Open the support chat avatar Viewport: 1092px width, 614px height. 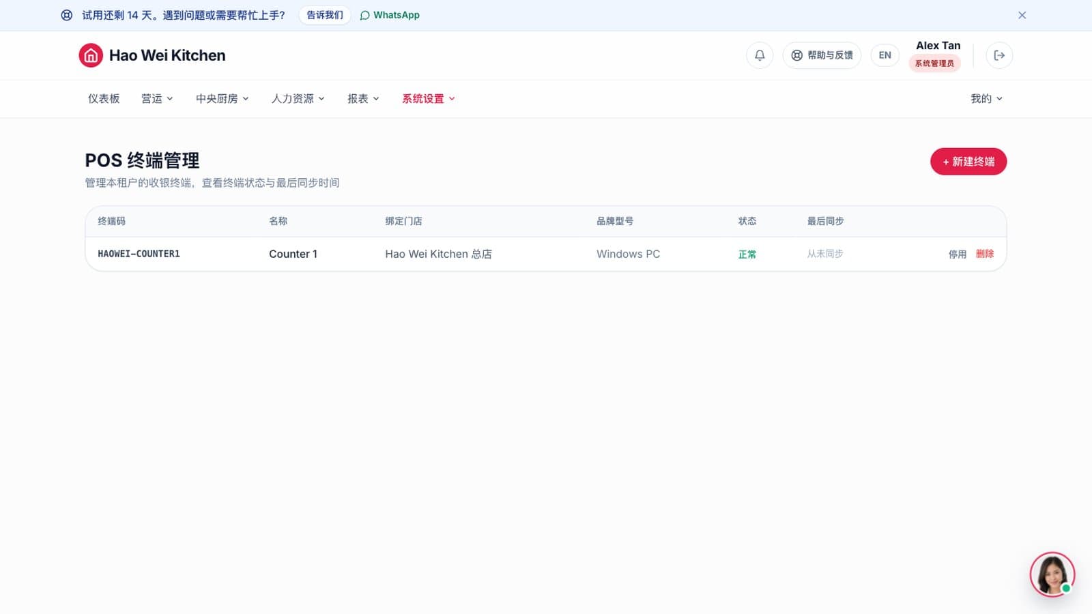pyautogui.click(x=1052, y=574)
